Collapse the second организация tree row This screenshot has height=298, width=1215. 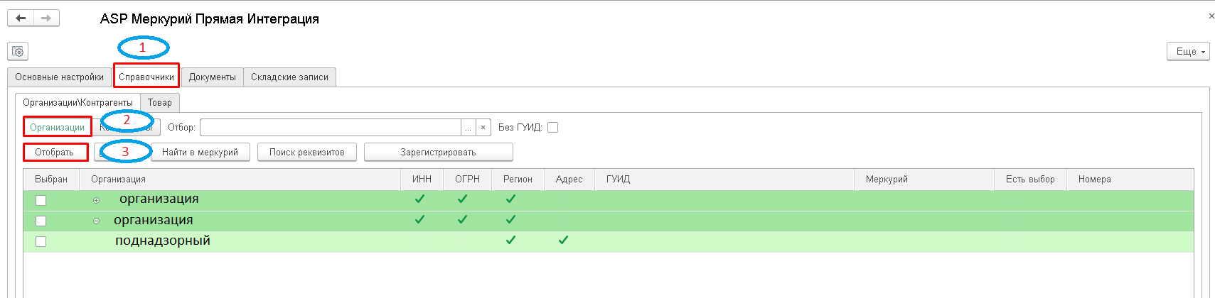click(97, 221)
